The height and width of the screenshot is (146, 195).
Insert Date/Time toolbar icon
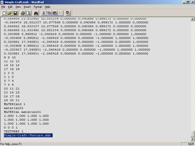(x=68, y=13)
